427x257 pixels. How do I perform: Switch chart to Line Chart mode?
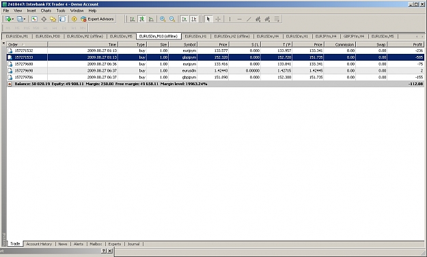coord(151,19)
